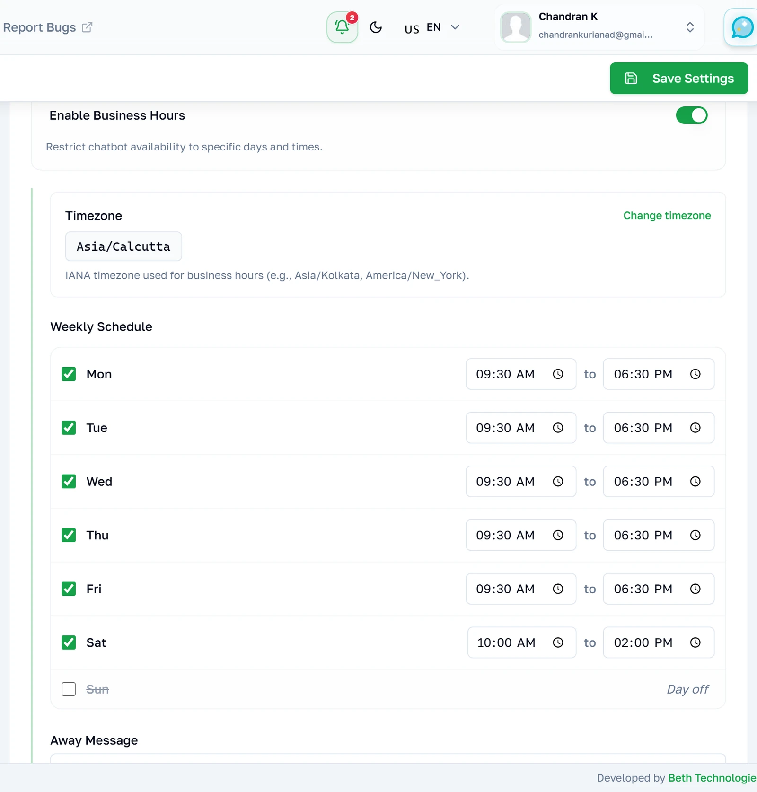Open the Beth Technologies footer link

click(x=712, y=778)
